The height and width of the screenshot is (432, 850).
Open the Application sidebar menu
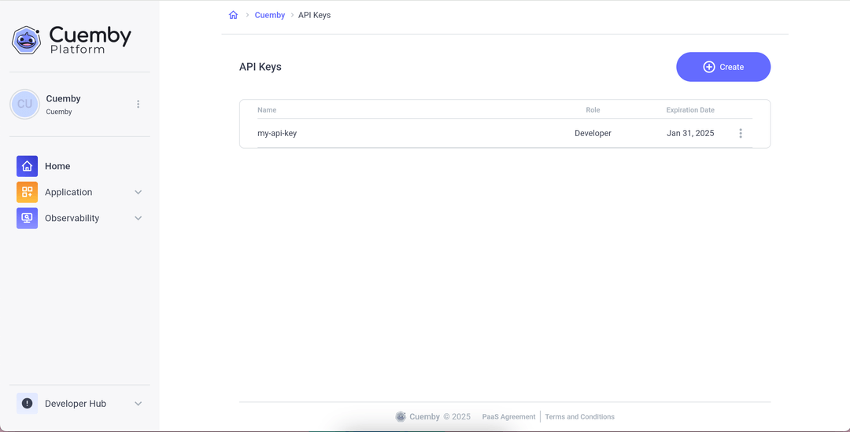[x=79, y=193]
